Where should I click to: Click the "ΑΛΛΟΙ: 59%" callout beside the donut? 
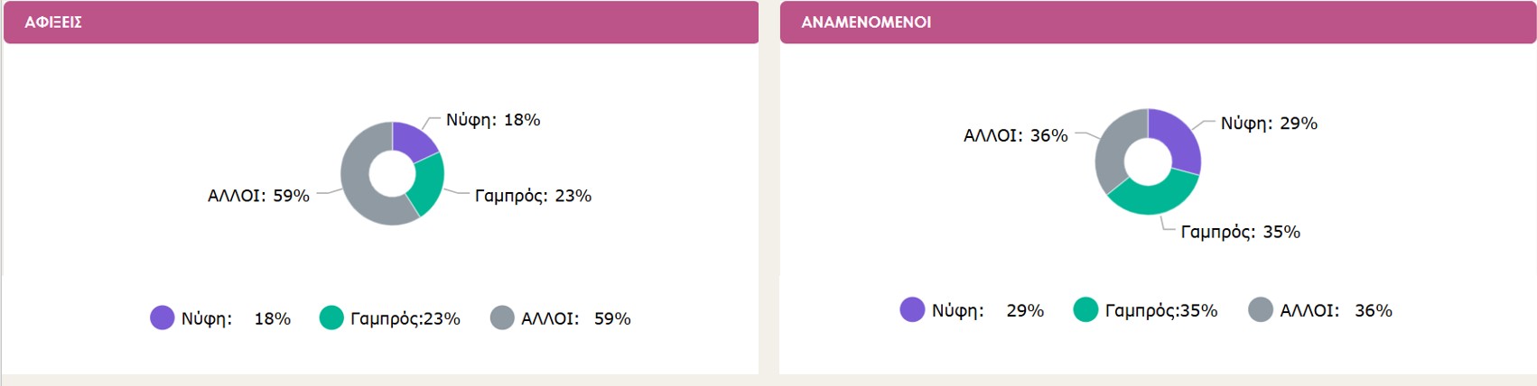click(258, 196)
